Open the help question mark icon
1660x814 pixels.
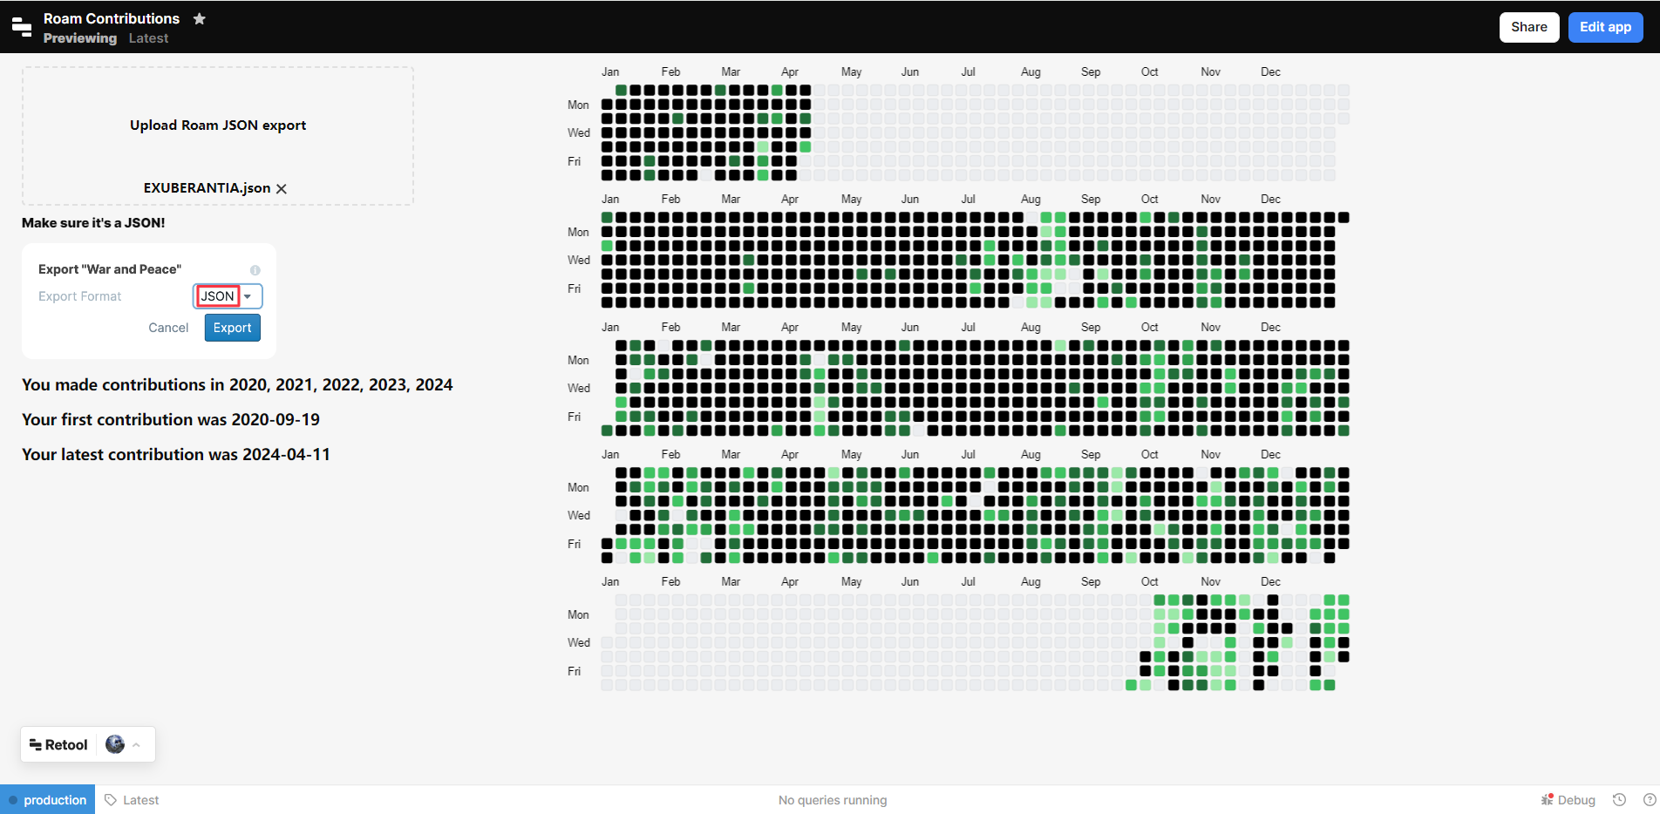point(1649,799)
